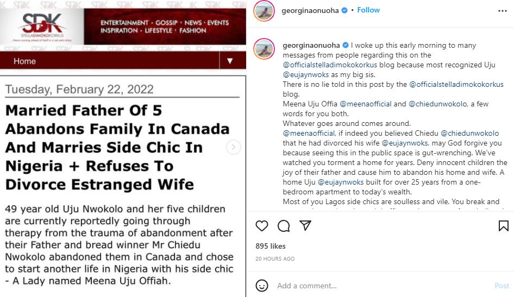Select the Home menu item
This screenshot has width=514, height=297.
[x=24, y=61]
